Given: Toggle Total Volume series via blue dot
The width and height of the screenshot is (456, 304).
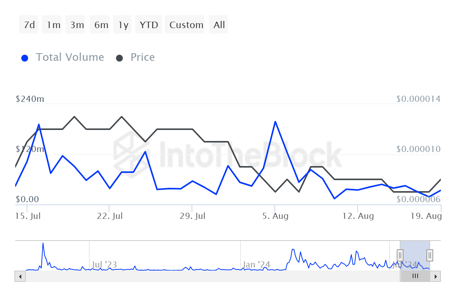Looking at the screenshot, I should tap(25, 58).
